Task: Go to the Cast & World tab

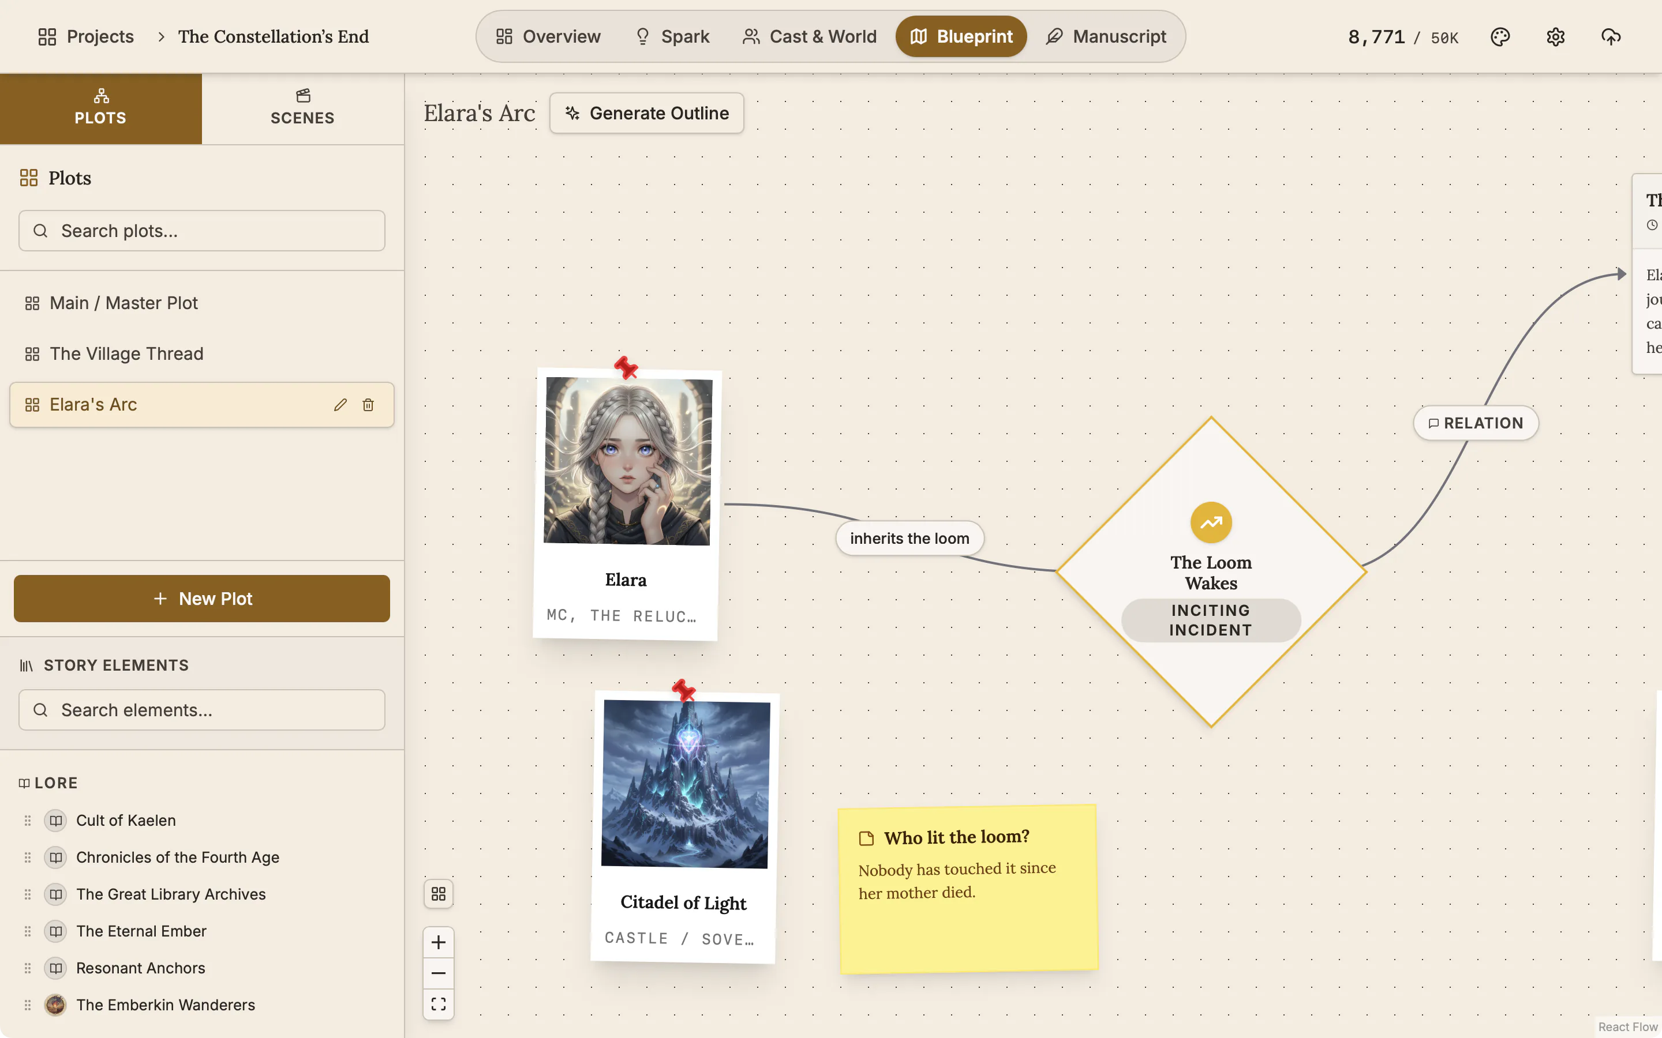Action: point(809,36)
